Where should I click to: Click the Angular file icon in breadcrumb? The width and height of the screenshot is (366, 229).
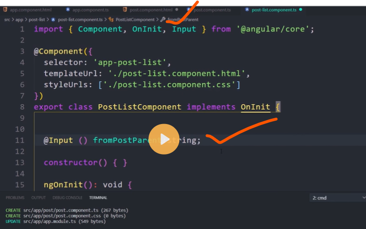53,20
